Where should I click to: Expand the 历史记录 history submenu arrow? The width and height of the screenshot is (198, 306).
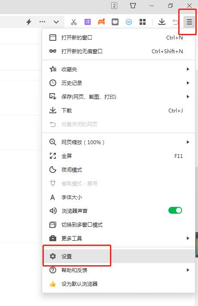(188, 83)
